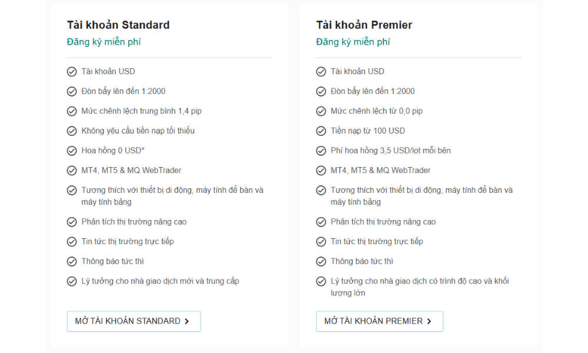Click checkmark beside Premier 'Phân tích thị trường nâng cao'

[x=321, y=222]
